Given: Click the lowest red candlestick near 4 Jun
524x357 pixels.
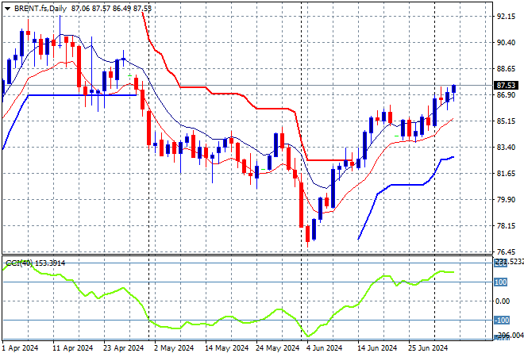Looking at the screenshot, I should 307,234.
